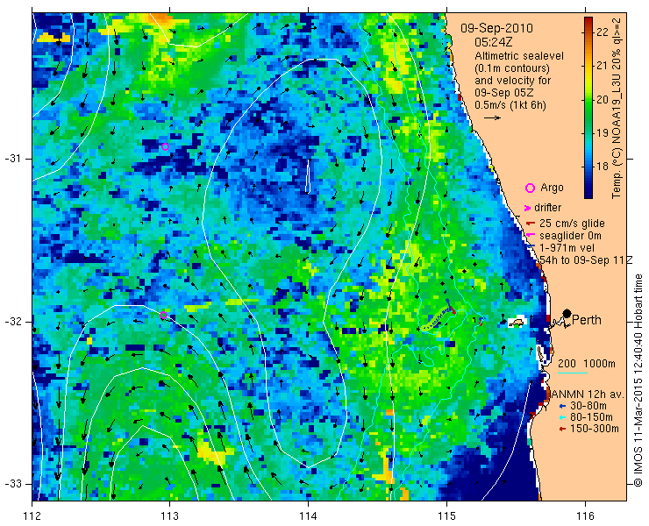Image resolution: width=649 pixels, height=526 pixels.
Task: Click the 25 cm/s glide legend marker
Action: click(531, 224)
